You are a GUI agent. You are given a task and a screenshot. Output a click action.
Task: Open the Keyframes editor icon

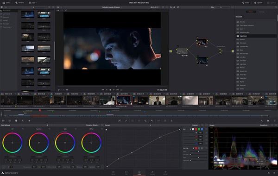(261, 121)
